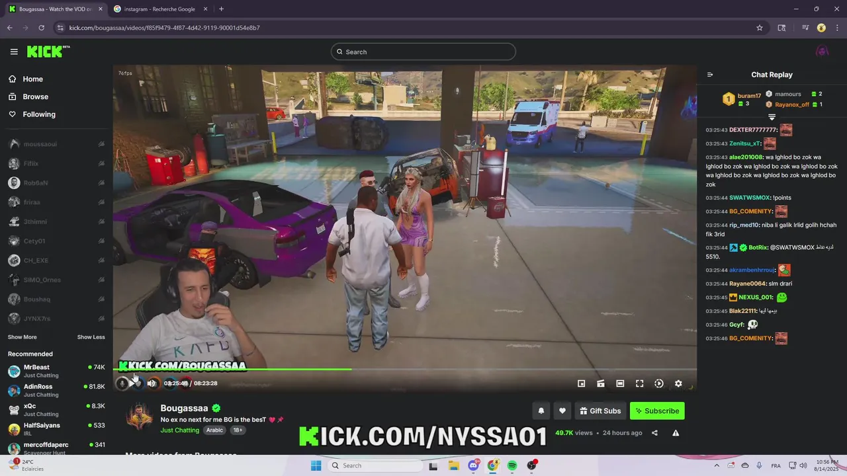Open AdinRoss recommended channel
This screenshot has width=847, height=476.
click(x=56, y=390)
